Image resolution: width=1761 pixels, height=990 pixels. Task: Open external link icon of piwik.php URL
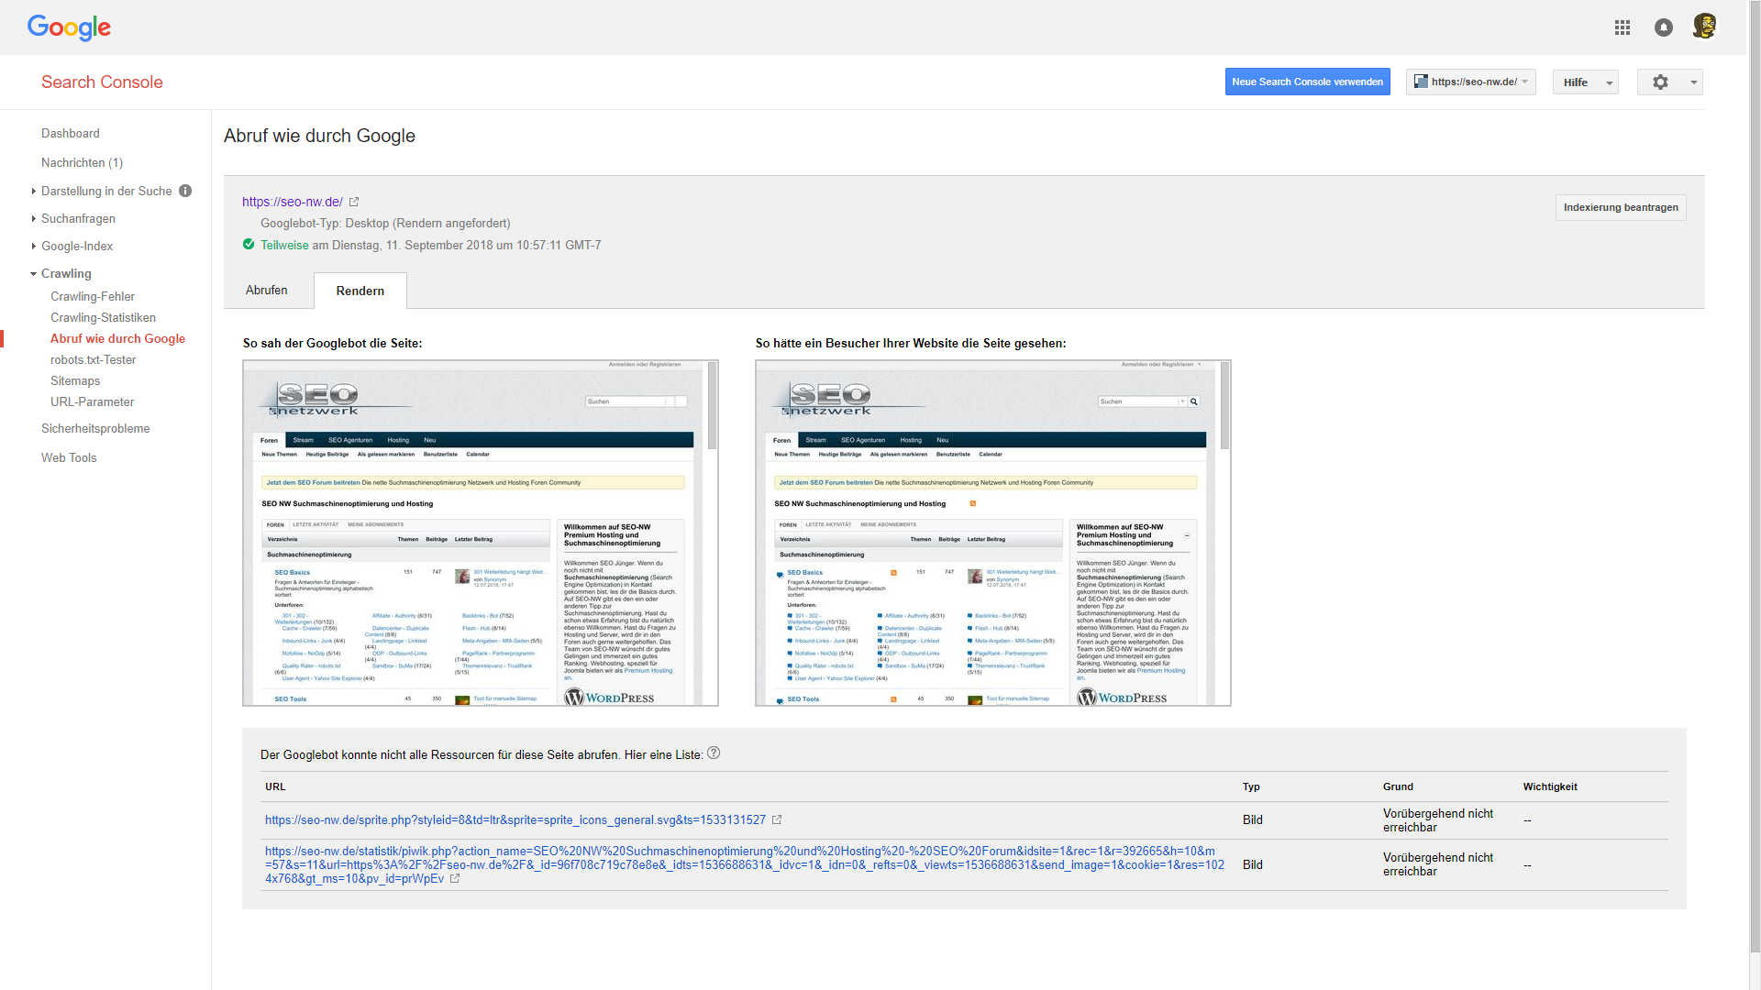pos(455,878)
